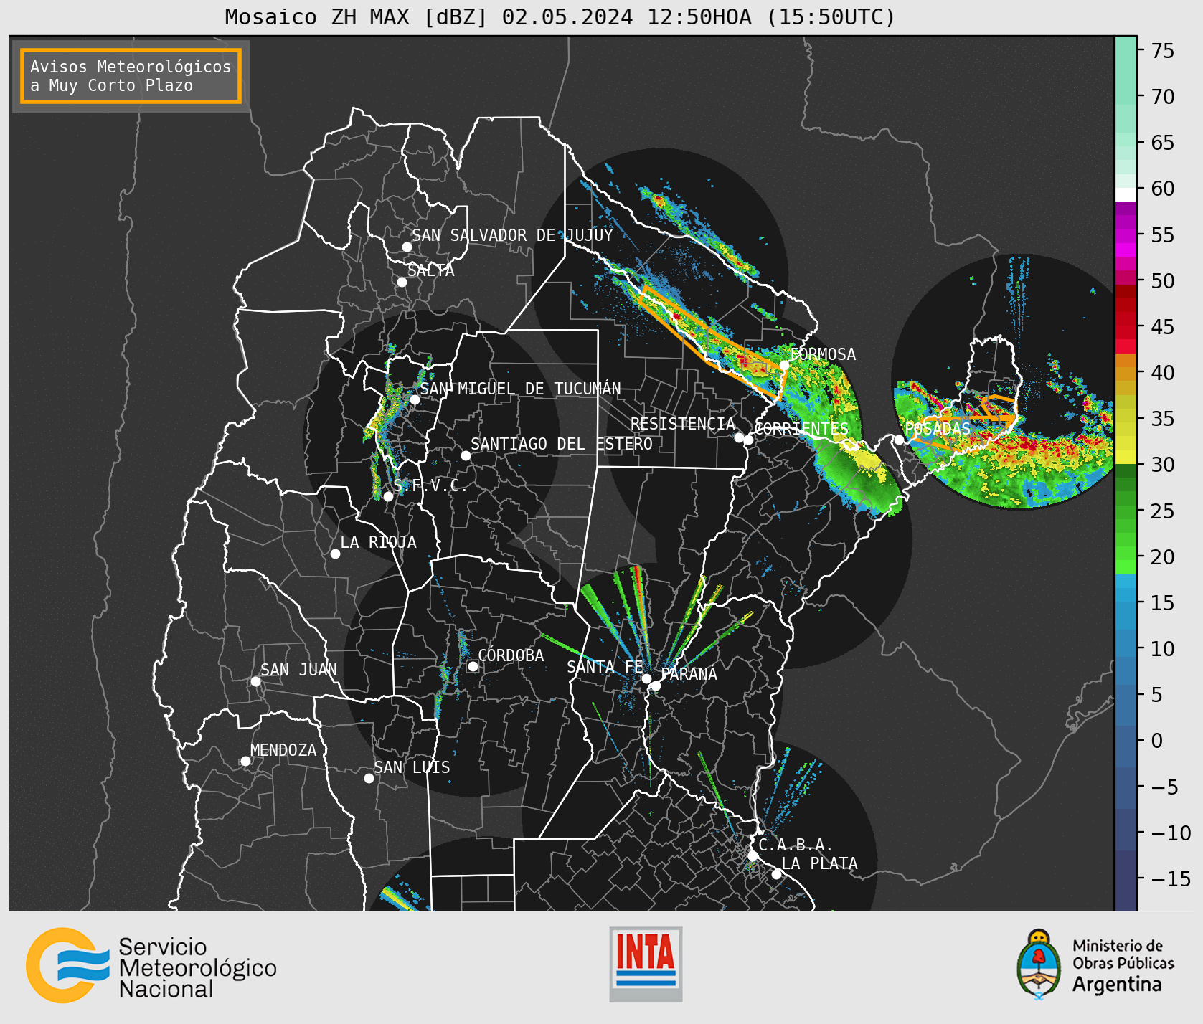Viewport: 1203px width, 1024px height.
Task: Click the C.A.B.A. city marker dot
Action: [x=753, y=855]
